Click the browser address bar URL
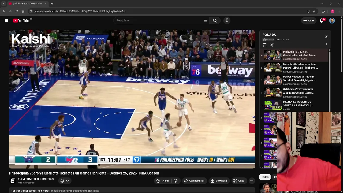 coord(80,11)
